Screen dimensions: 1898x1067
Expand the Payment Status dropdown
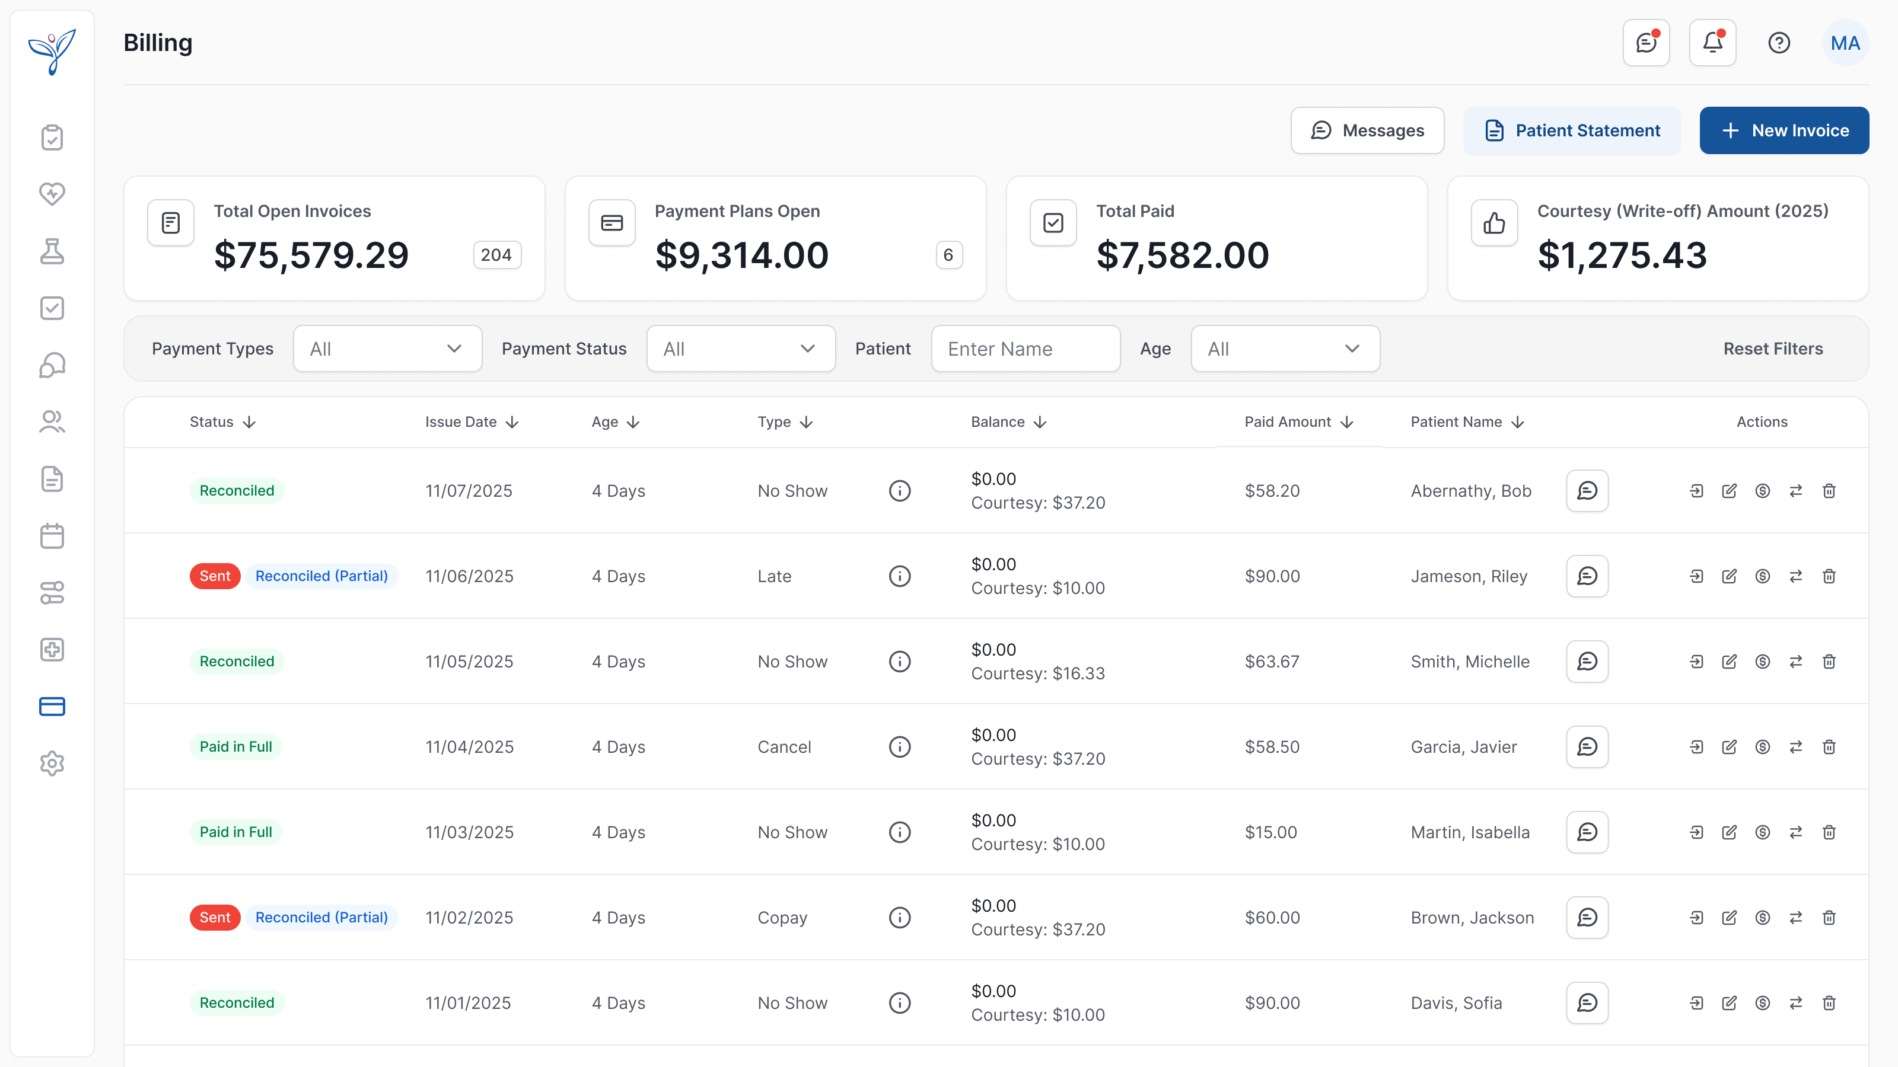(740, 349)
